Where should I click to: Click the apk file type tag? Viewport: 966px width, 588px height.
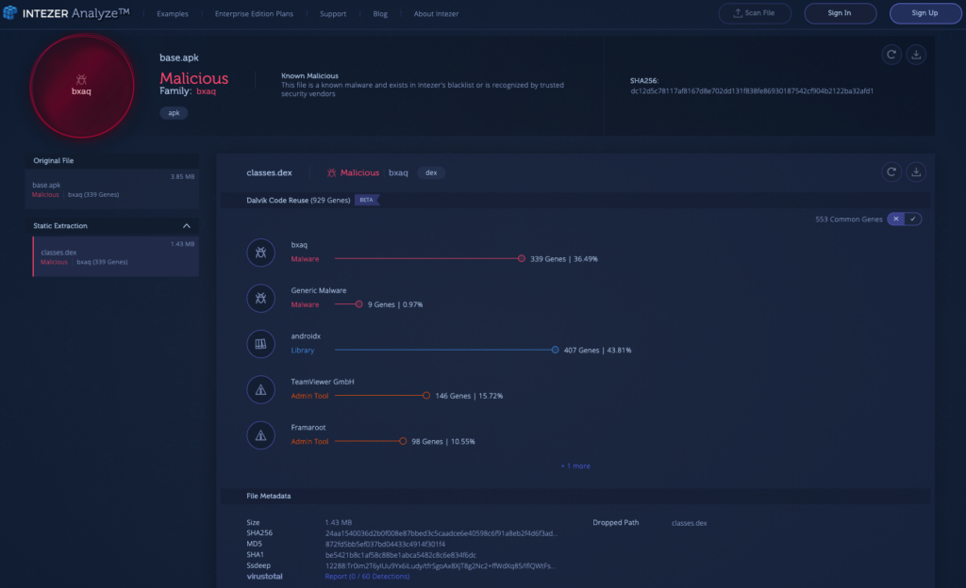point(174,113)
